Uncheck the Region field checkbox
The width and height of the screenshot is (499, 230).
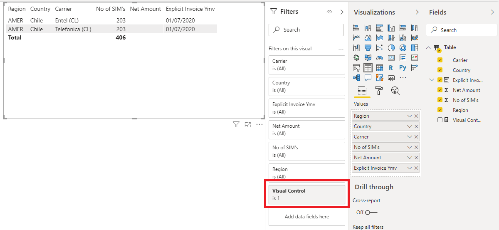point(440,110)
